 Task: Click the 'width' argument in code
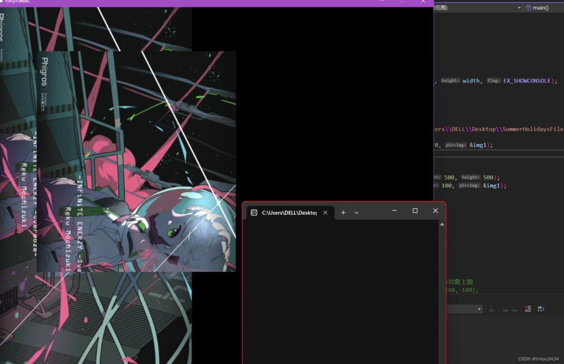tap(471, 81)
